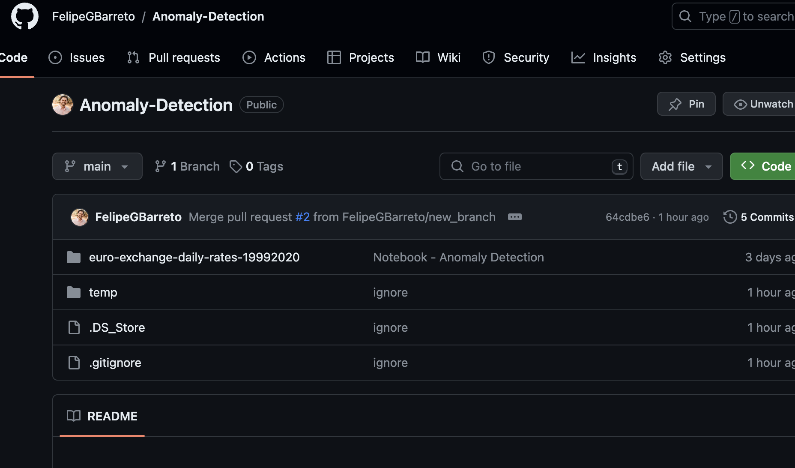Image resolution: width=795 pixels, height=468 pixels.
Task: Open commit hash 64cdbe6
Action: click(628, 217)
